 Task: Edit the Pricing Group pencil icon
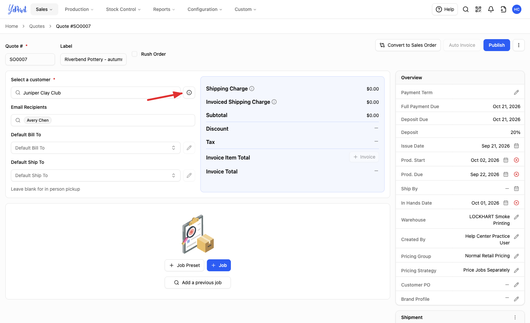coord(516,256)
